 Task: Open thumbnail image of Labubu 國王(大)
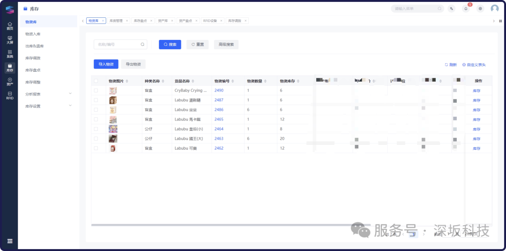[x=113, y=138]
